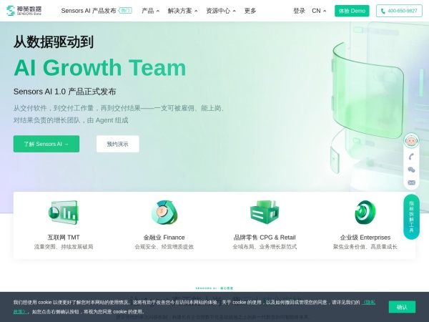This screenshot has width=429, height=322.
Task: Expand the 产品 dropdown menu
Action: tap(150, 11)
